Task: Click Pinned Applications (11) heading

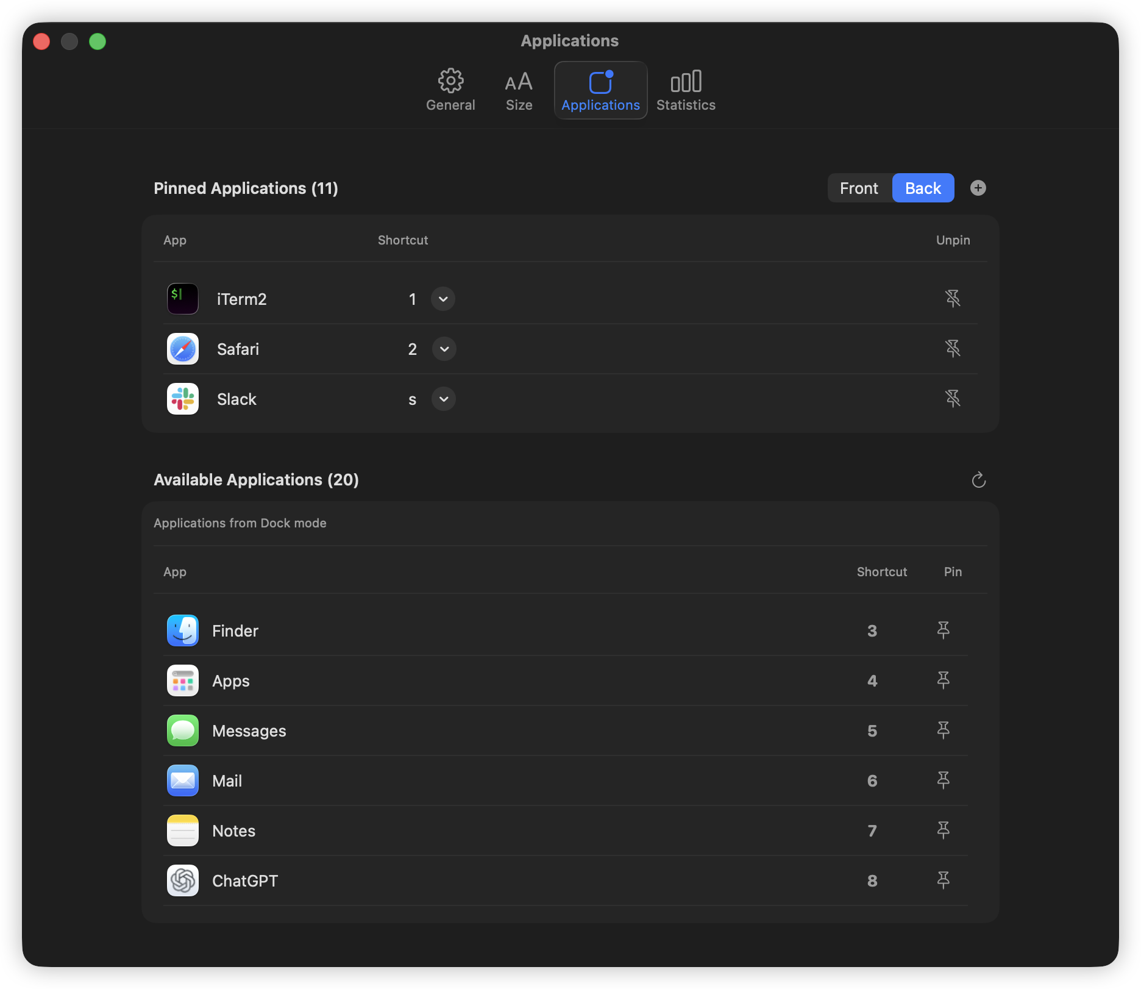Action: 246,188
